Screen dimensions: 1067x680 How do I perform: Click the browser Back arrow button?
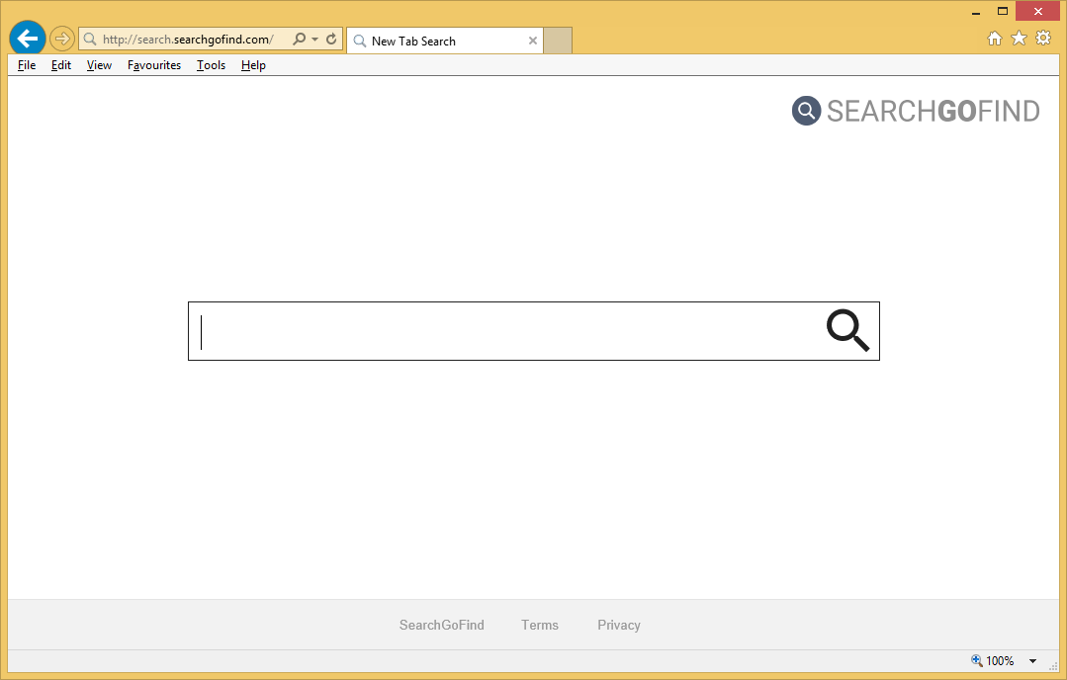click(x=28, y=39)
